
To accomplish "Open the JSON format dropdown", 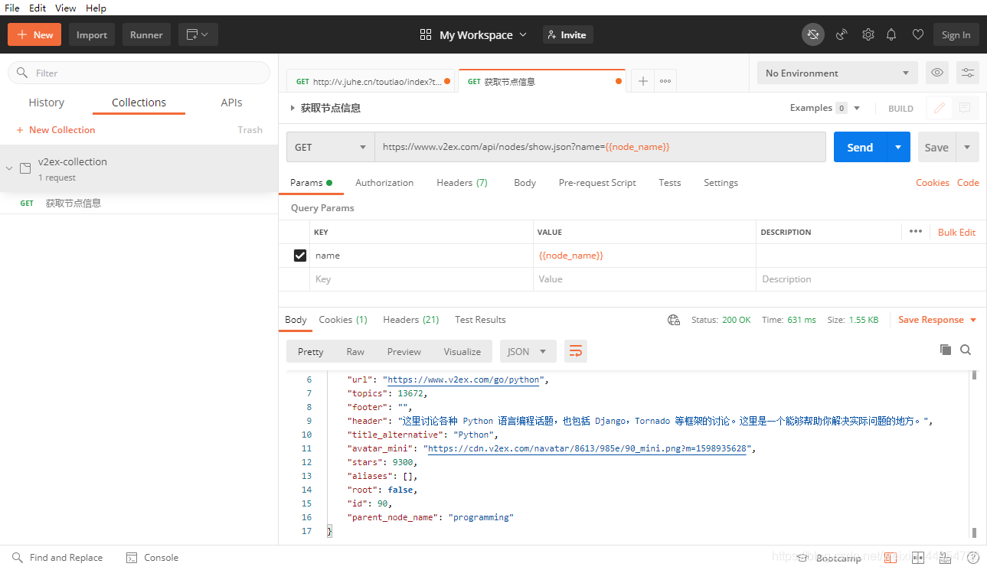I will (528, 351).
